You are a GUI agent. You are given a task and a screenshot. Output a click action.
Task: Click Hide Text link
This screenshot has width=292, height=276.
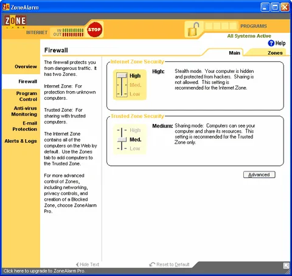[x=89, y=264]
